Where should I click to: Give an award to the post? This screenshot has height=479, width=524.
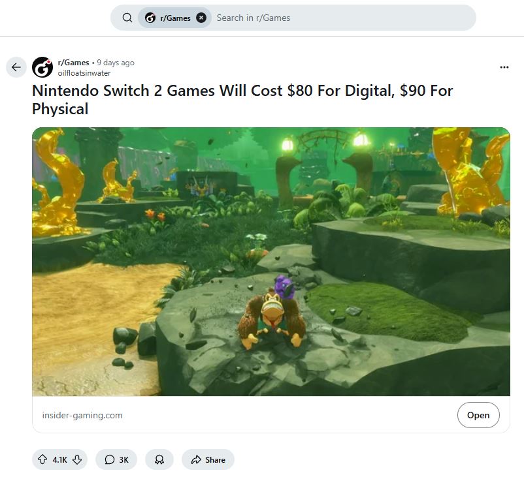159,459
